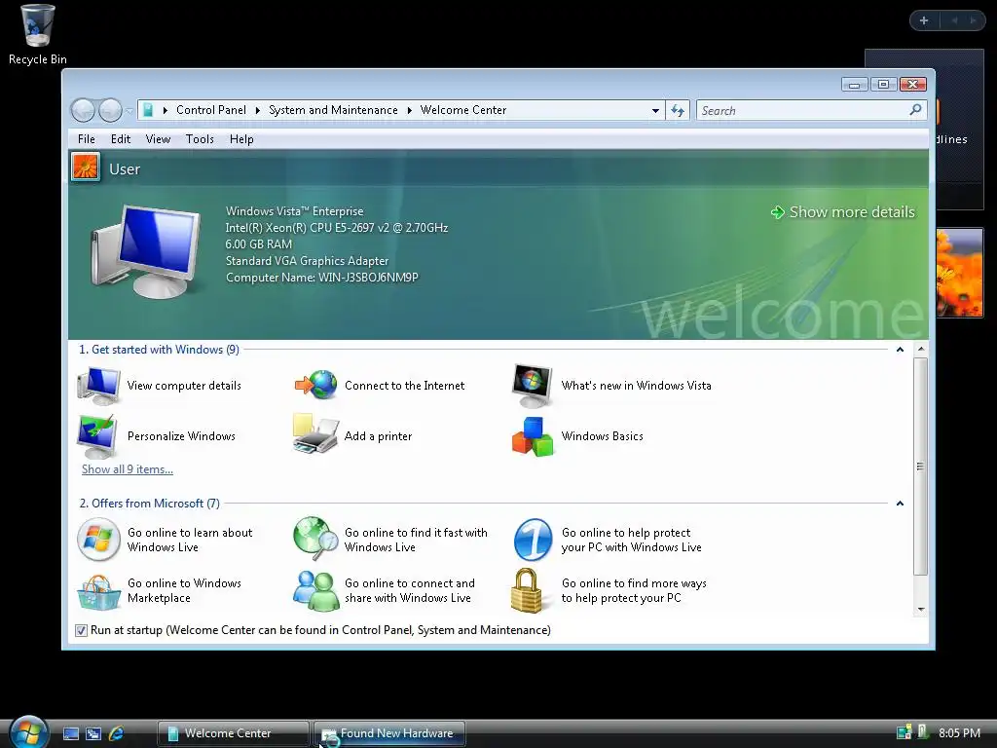Click the sidebar add gadget plus button
The height and width of the screenshot is (748, 997).
(924, 20)
